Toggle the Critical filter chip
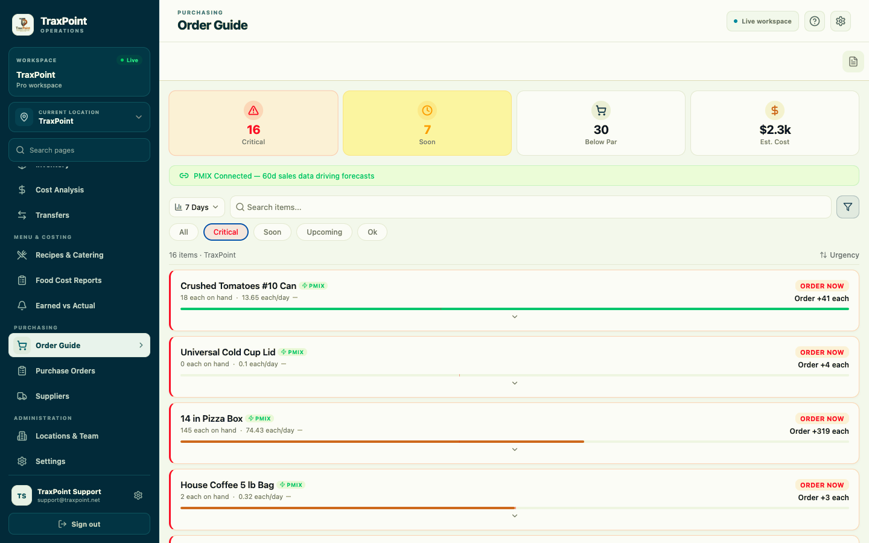 pyautogui.click(x=226, y=232)
